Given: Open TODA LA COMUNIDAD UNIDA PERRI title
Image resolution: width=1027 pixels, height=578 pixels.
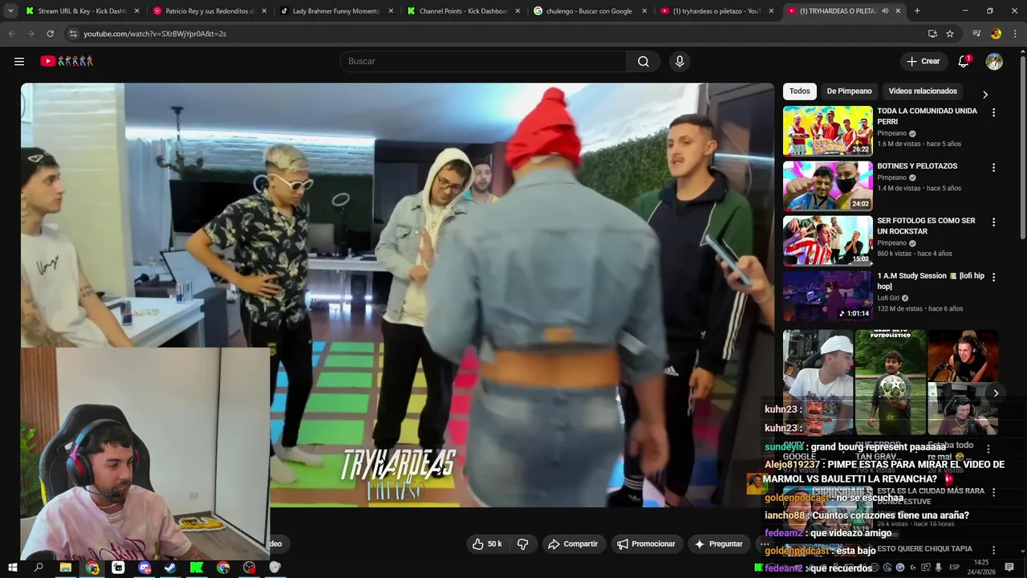Looking at the screenshot, I should point(927,116).
